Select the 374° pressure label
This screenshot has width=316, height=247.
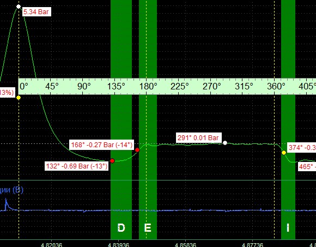(x=302, y=148)
